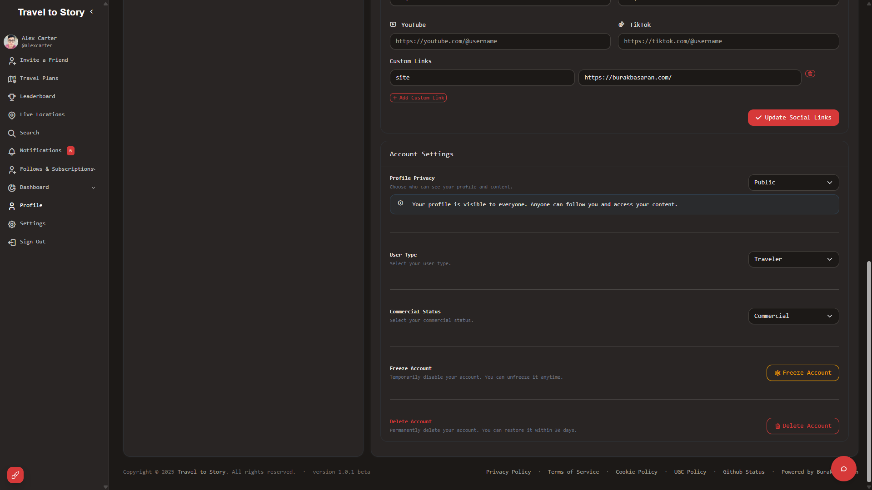
Task: Click the Add Custom Link button
Action: point(418,98)
